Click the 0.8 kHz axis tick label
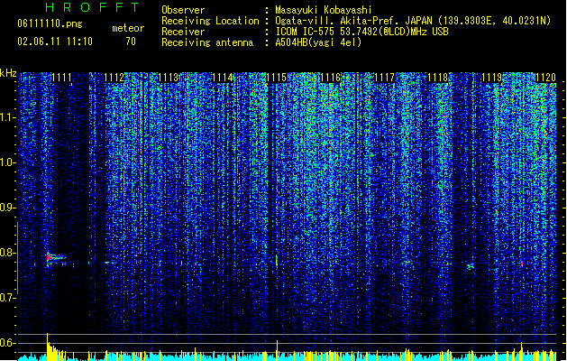The width and height of the screenshot is (567, 361). point(7,253)
